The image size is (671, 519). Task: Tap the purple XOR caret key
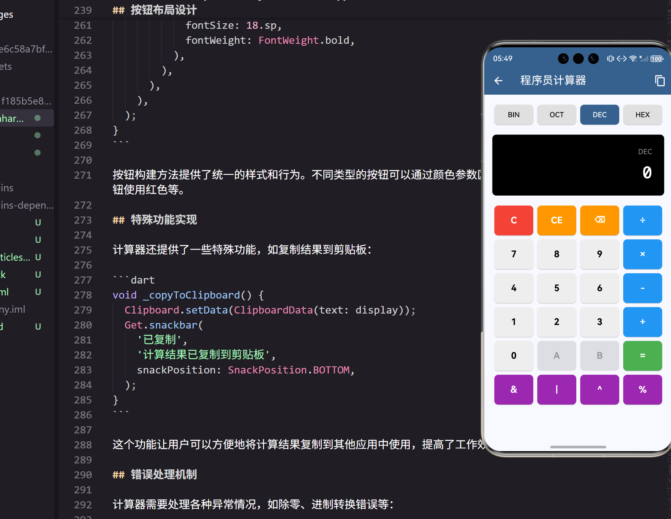click(x=600, y=390)
